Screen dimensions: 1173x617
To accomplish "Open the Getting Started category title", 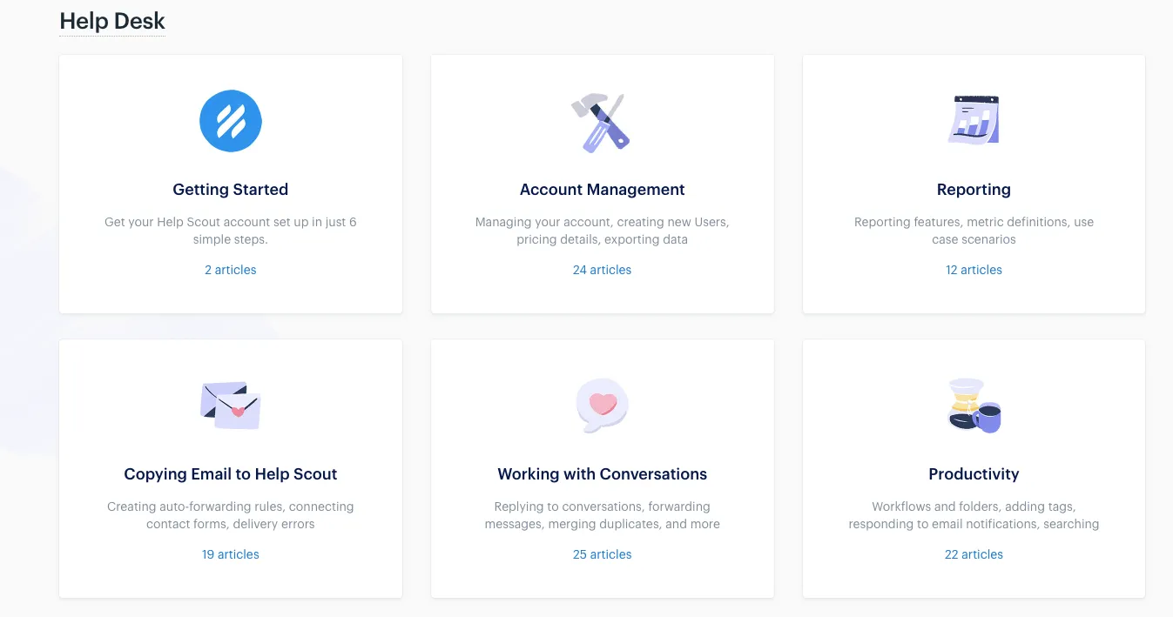I will (x=231, y=190).
